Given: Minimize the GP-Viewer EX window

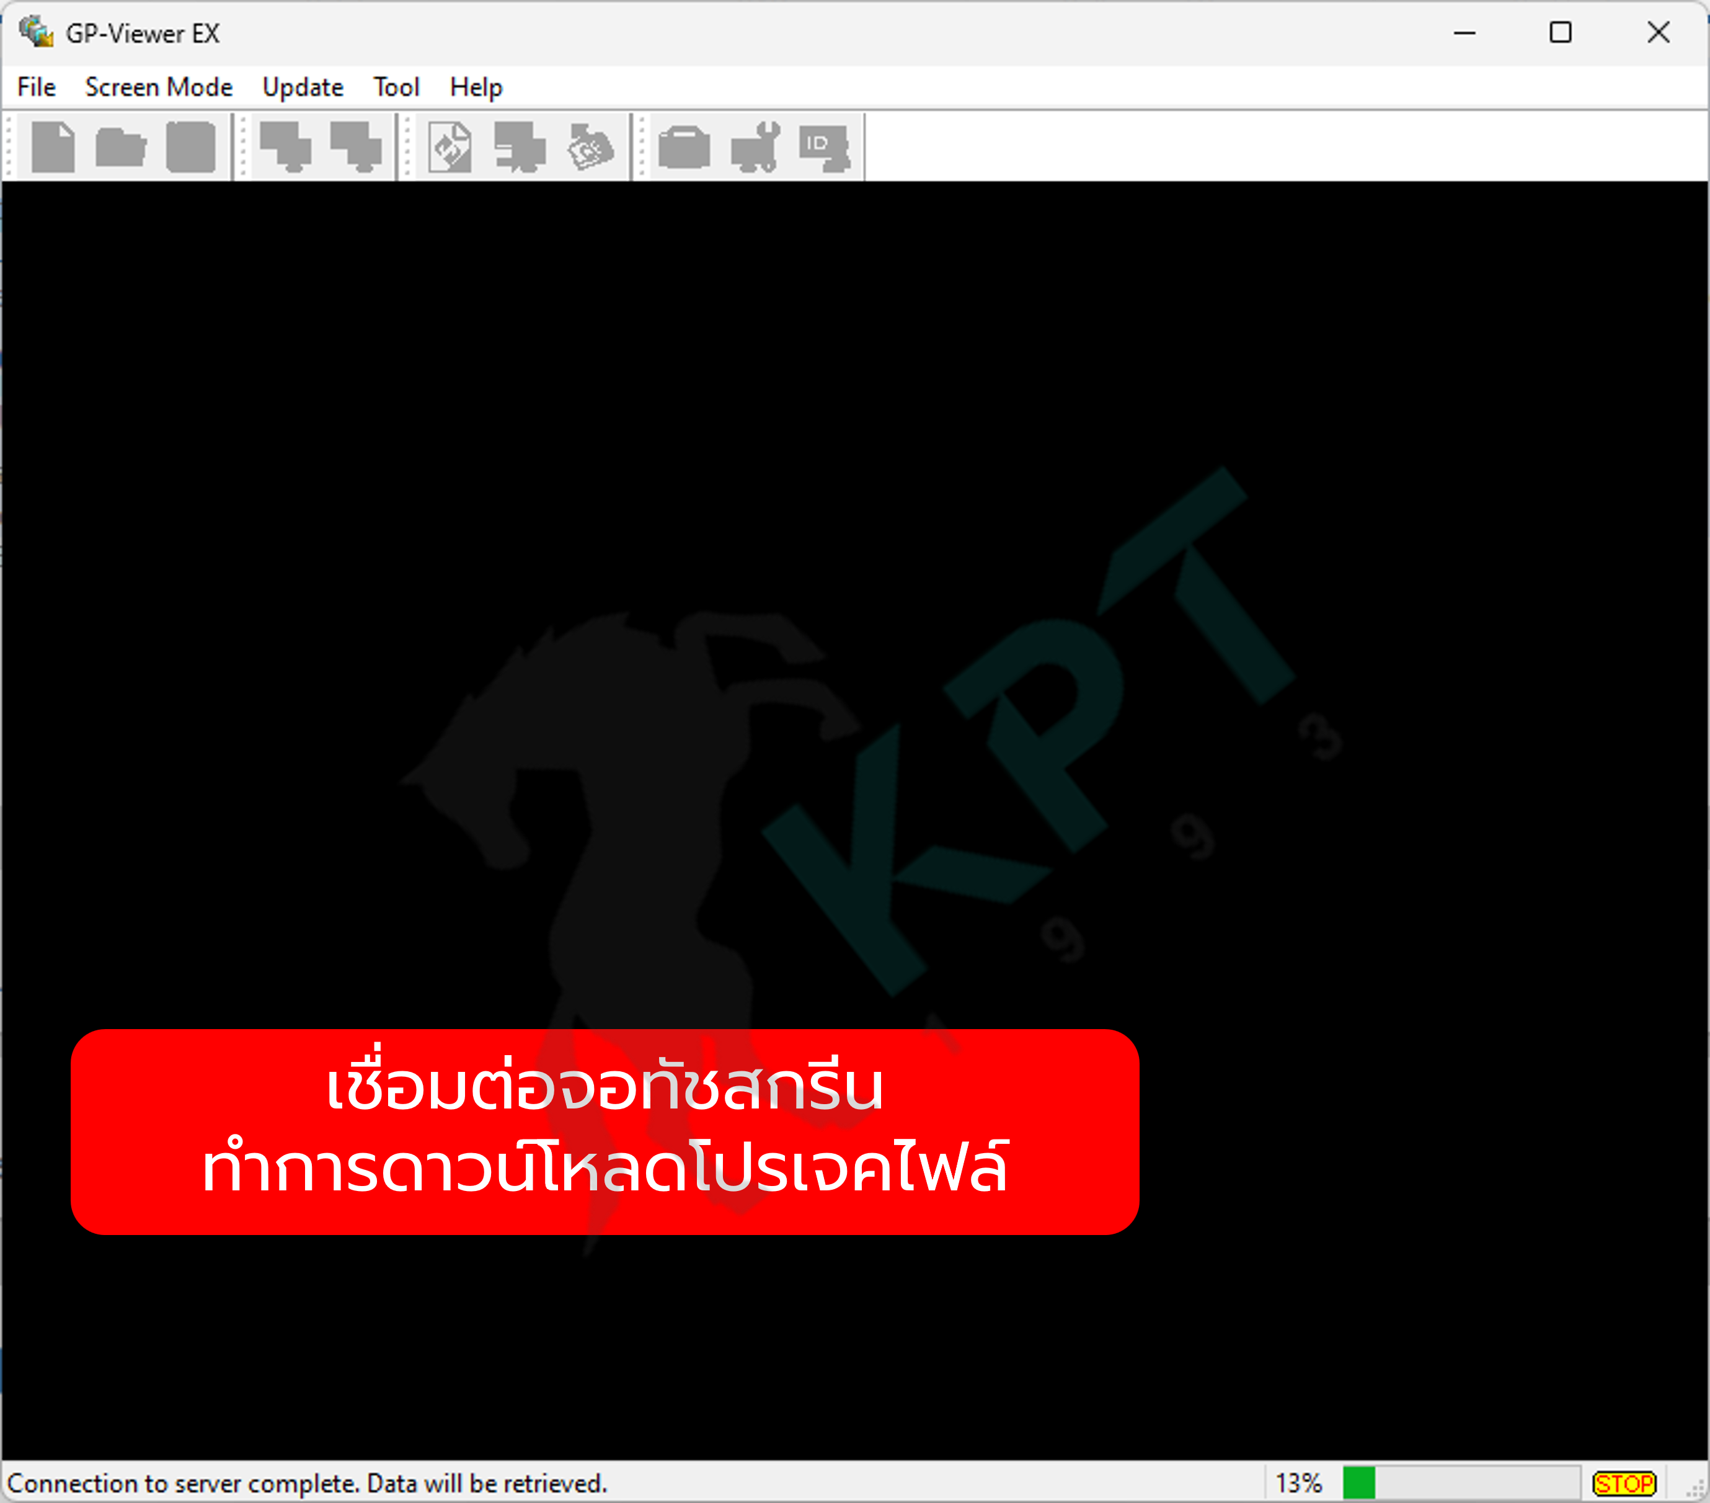Looking at the screenshot, I should point(1464,33).
